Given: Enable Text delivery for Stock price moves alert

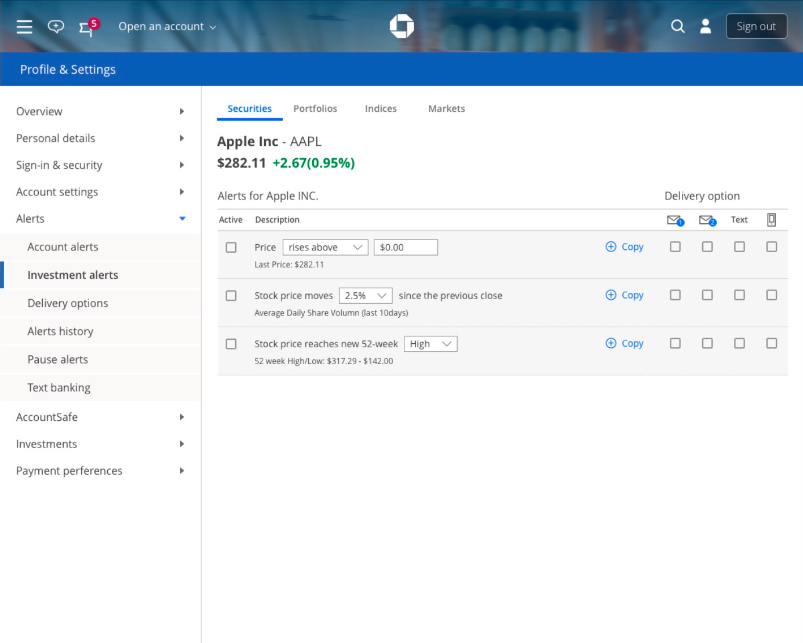Looking at the screenshot, I should [x=739, y=295].
